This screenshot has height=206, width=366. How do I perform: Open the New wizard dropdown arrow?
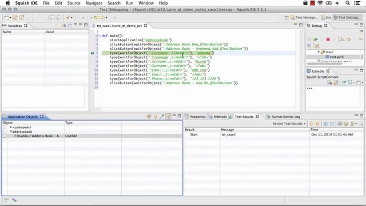(10, 18)
